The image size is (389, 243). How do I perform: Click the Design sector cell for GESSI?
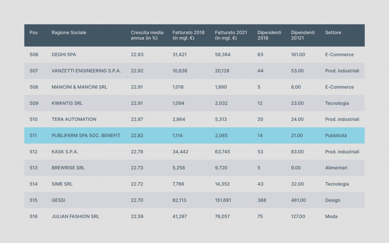click(x=332, y=200)
